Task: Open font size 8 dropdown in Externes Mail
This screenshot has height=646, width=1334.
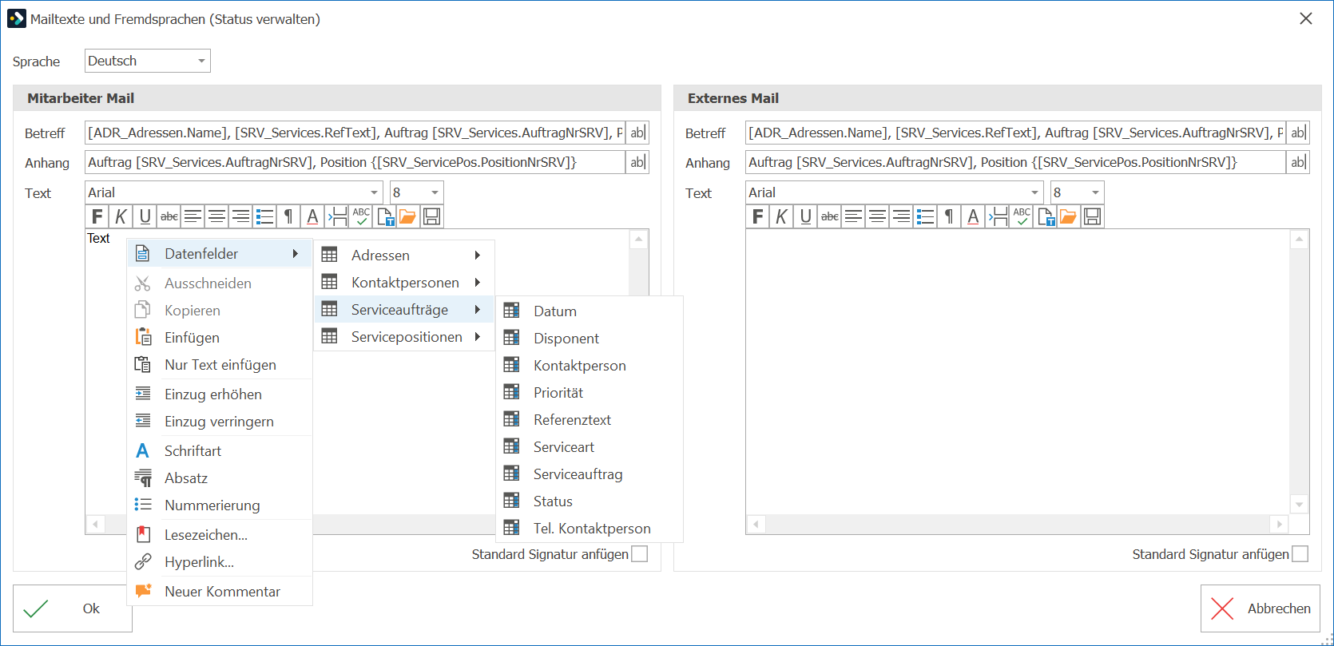Action: [x=1077, y=192]
